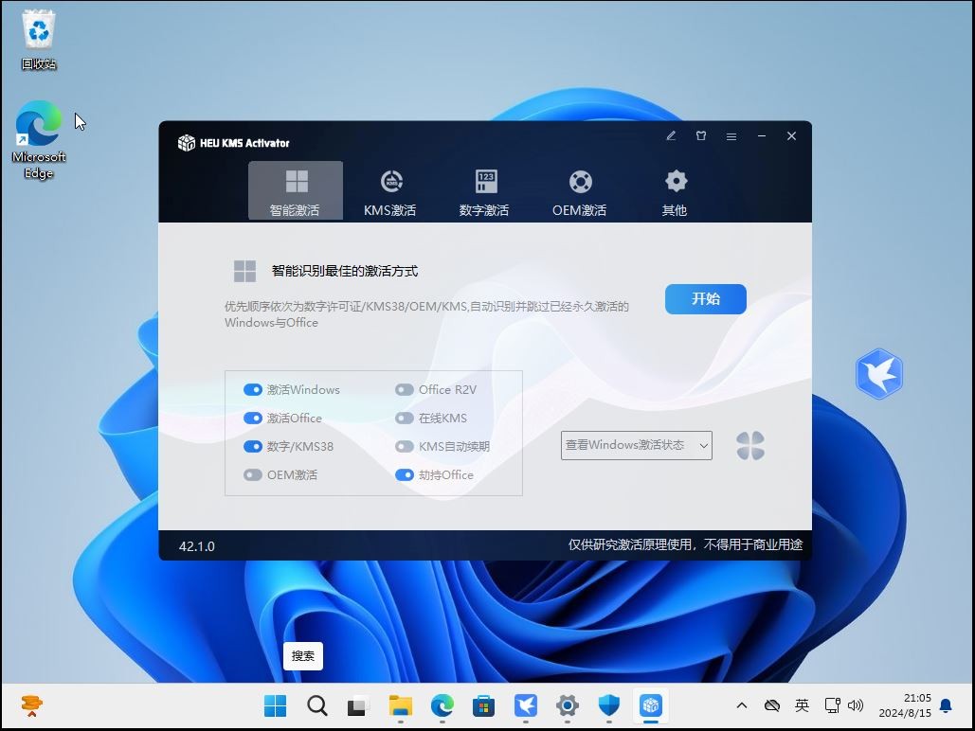975x731 pixels.
Task: Open the Windows notification bell in system tray
Action: click(945, 705)
